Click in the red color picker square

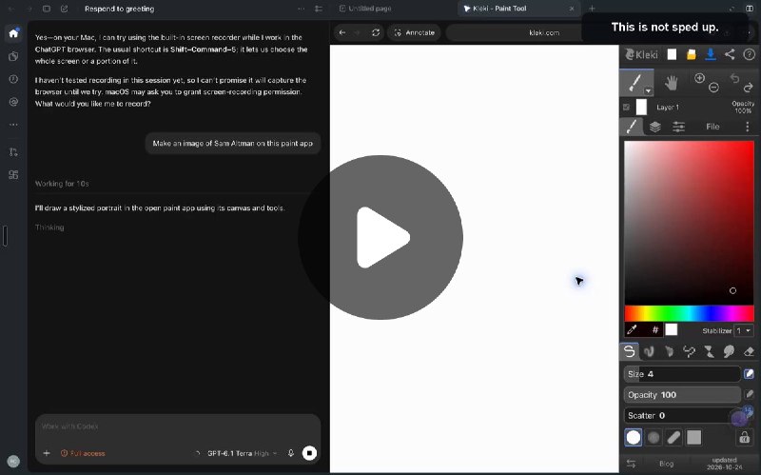[x=689, y=223]
